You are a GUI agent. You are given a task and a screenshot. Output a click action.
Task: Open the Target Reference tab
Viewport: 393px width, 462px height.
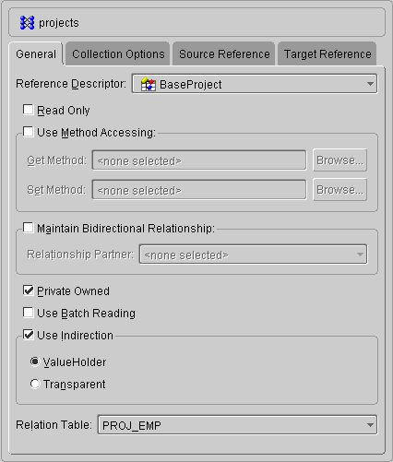327,54
